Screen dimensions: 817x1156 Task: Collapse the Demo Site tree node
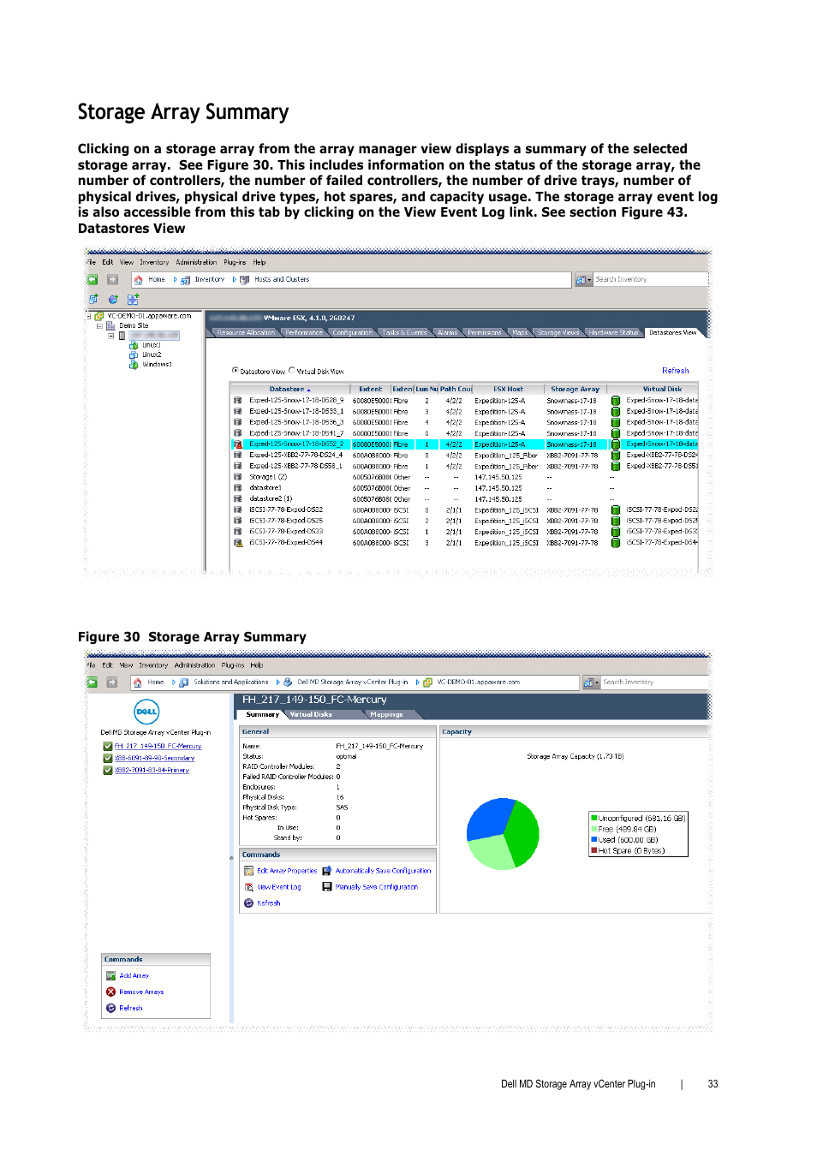click(x=99, y=326)
